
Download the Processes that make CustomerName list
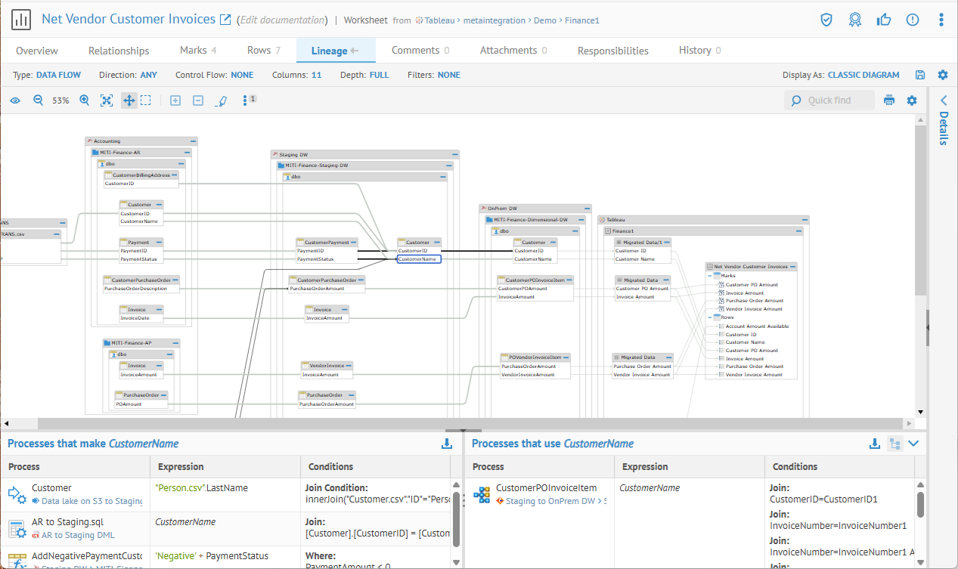click(446, 444)
